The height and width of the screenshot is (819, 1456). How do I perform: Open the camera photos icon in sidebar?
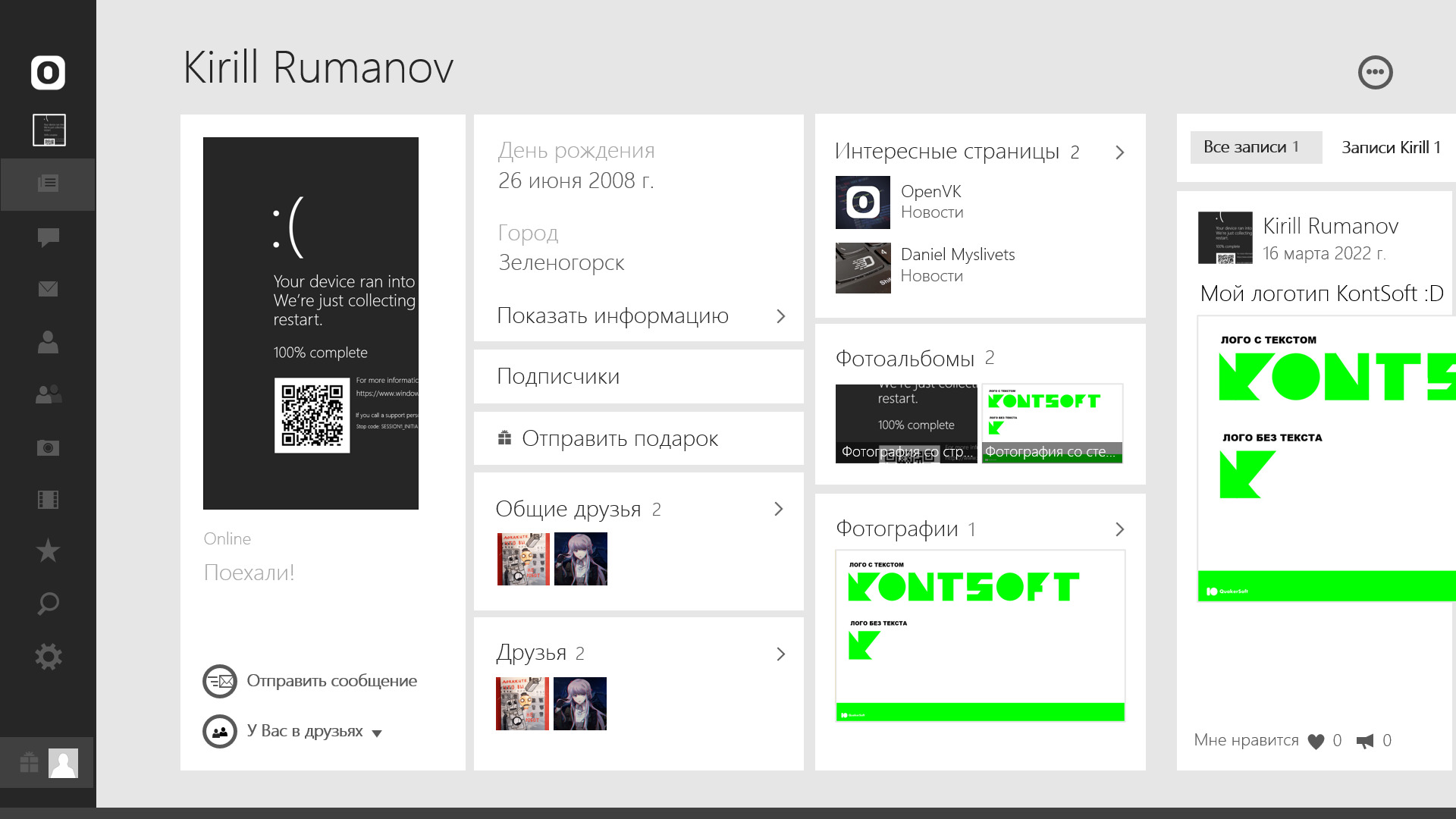click(x=48, y=447)
